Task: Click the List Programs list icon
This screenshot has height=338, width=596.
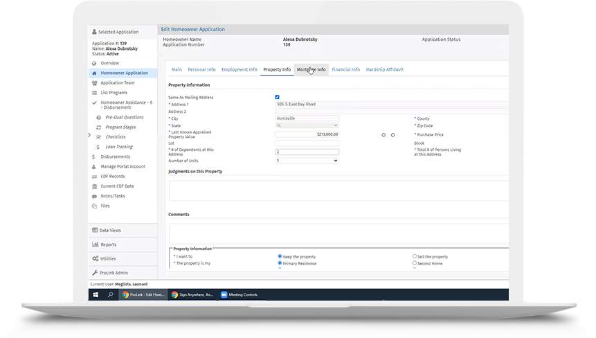Action: click(x=94, y=92)
